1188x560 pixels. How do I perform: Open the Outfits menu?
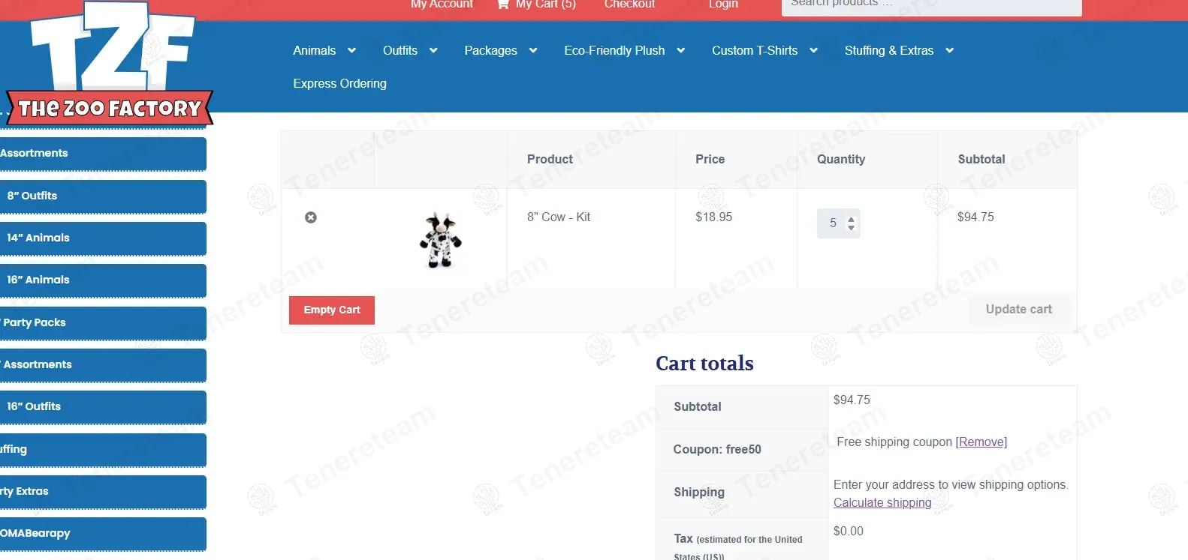(400, 50)
